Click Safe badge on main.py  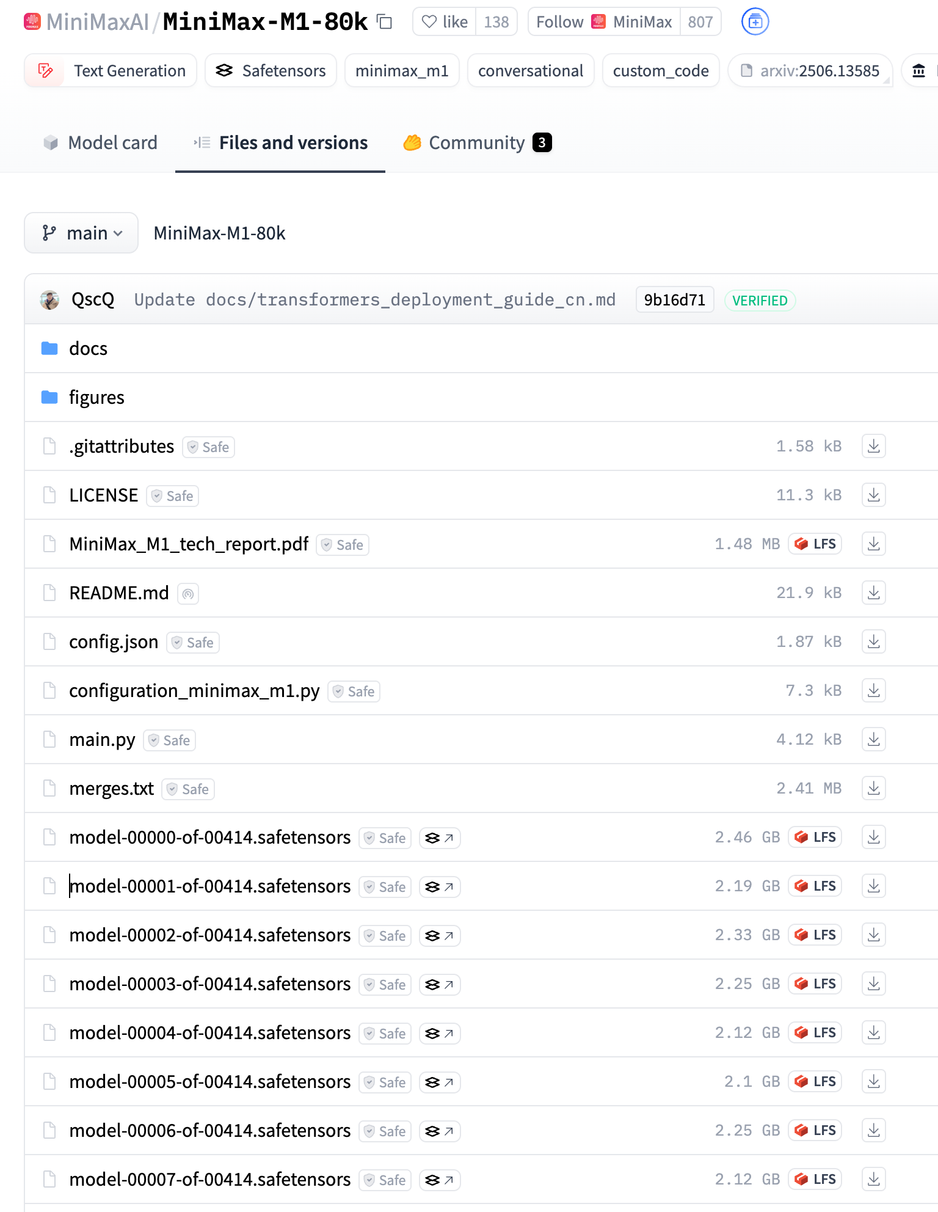tap(170, 740)
